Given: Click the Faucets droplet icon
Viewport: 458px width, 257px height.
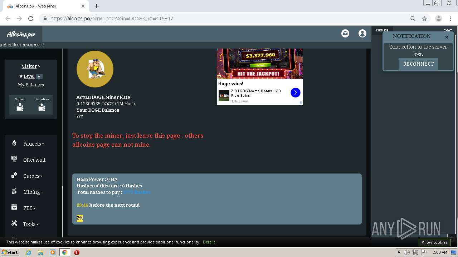Looking at the screenshot, I should [x=14, y=143].
